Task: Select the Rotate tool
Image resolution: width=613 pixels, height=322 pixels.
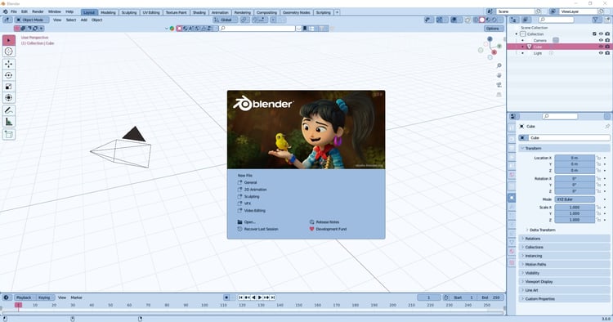Action: click(9, 75)
